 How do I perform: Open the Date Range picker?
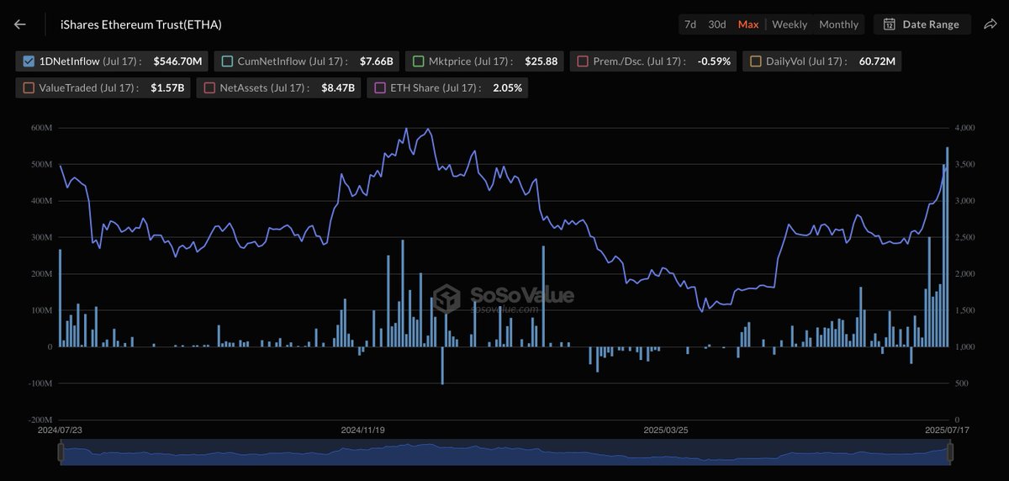[x=922, y=24]
